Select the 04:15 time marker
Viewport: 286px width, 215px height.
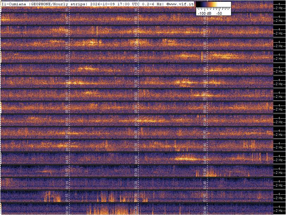[x=67, y=160]
